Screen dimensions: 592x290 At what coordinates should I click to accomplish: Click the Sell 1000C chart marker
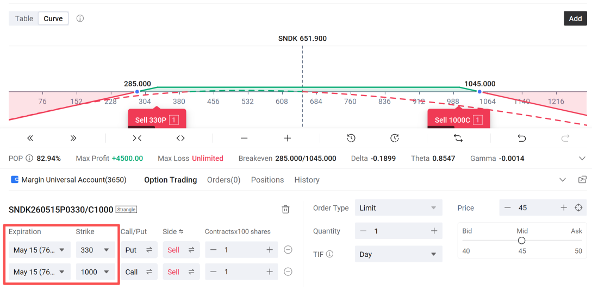tap(458, 119)
